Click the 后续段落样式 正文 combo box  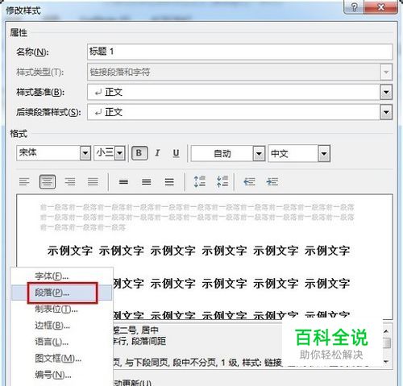tap(240, 112)
